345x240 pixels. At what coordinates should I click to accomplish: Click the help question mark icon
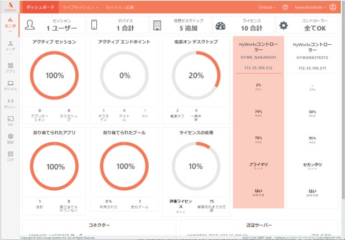click(285, 7)
